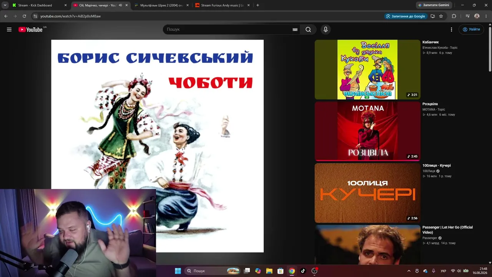Click the 100лиця Кучері thumbnail
The width and height of the screenshot is (492, 277).
pos(367,193)
